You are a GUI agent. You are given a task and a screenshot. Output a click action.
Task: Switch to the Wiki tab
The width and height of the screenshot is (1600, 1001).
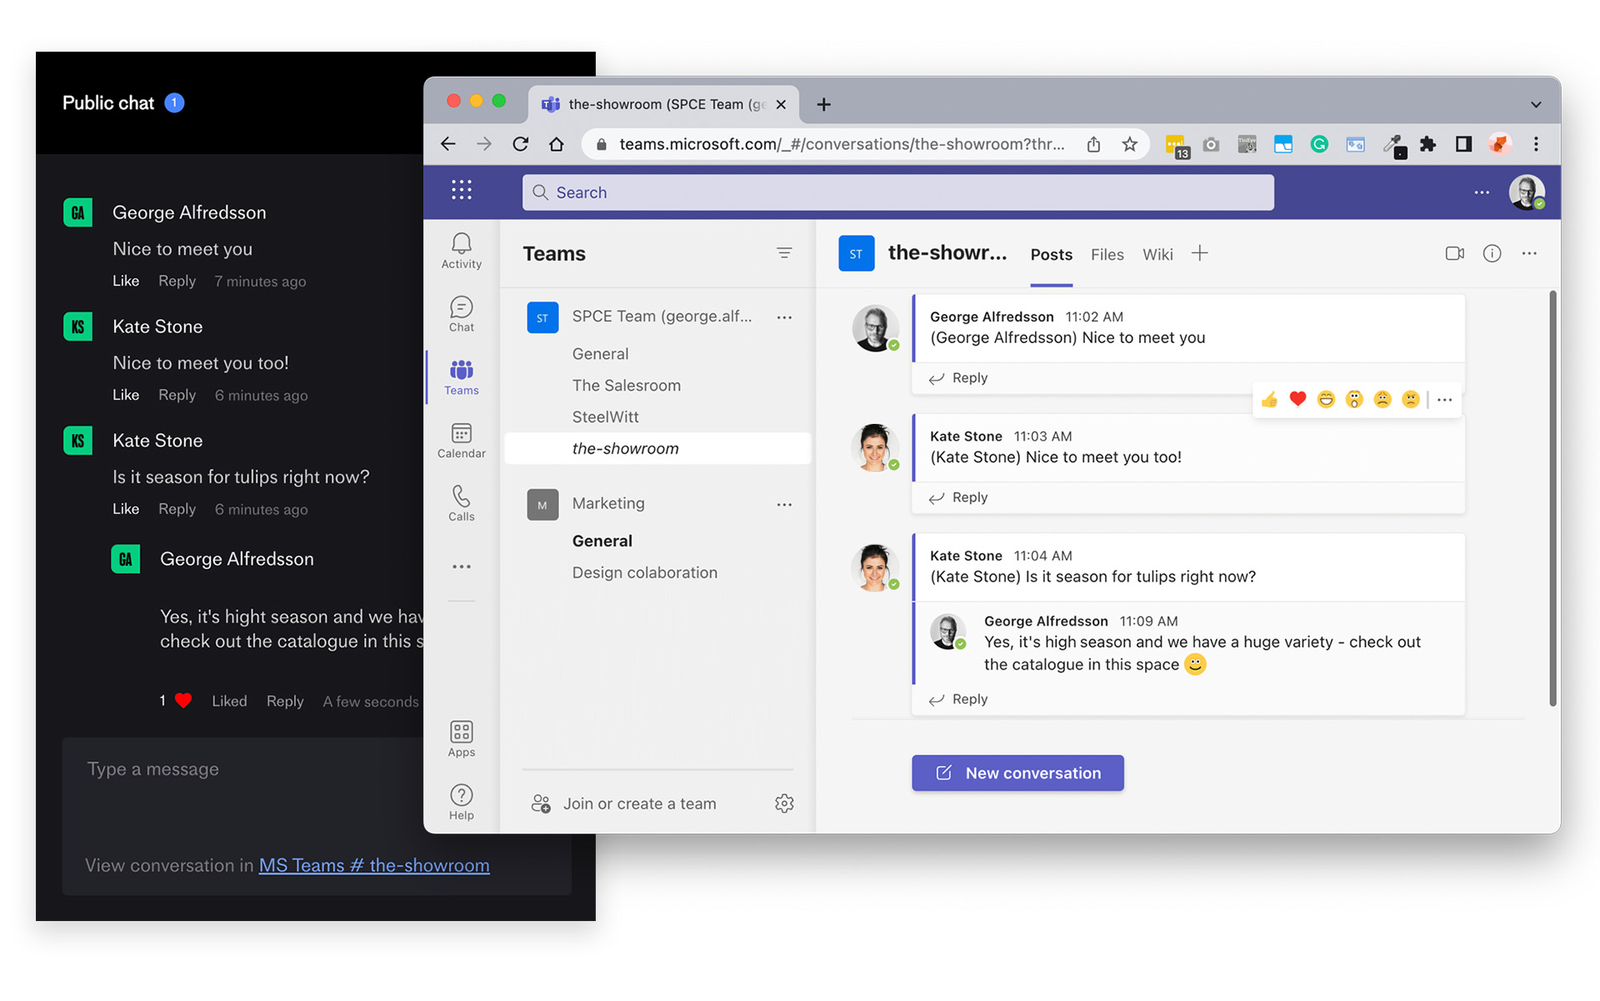pyautogui.click(x=1157, y=255)
